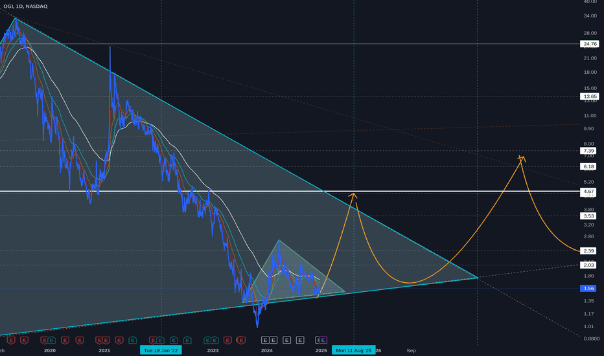Image resolution: width=604 pixels, height=356 pixels.
Task: Click the 3.53 price label
Action: click(x=588, y=216)
